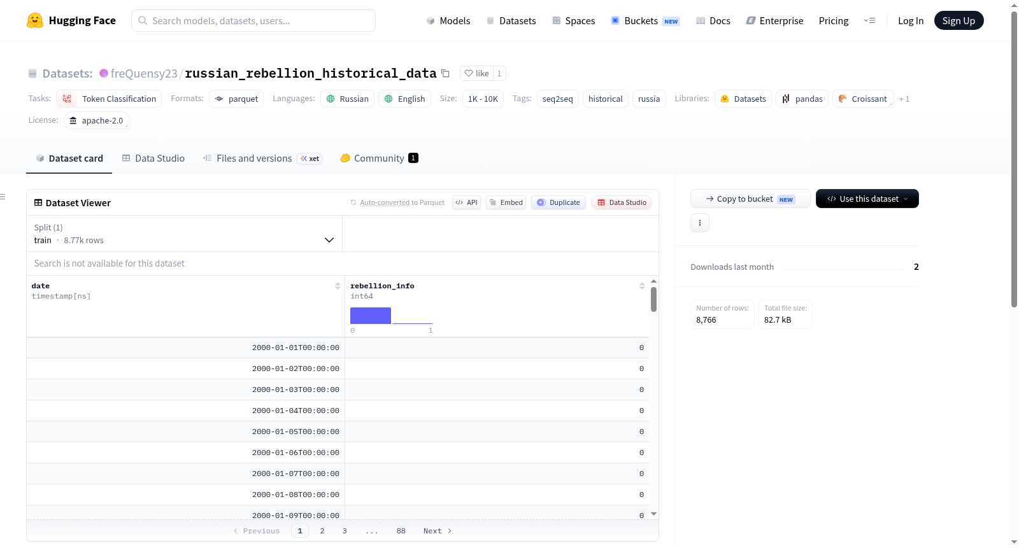Expand the +1 more libraries

point(904,99)
